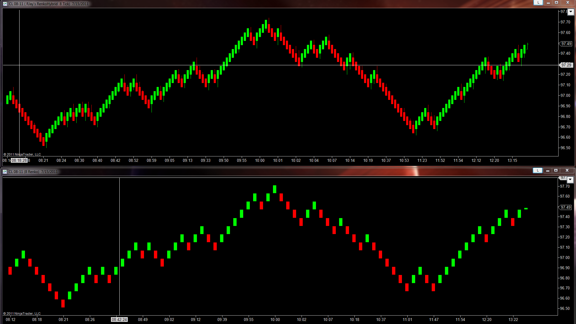The width and height of the screenshot is (576, 324).
Task: Maximize the 8 Renko chart window
Action: pyautogui.click(x=556, y=171)
